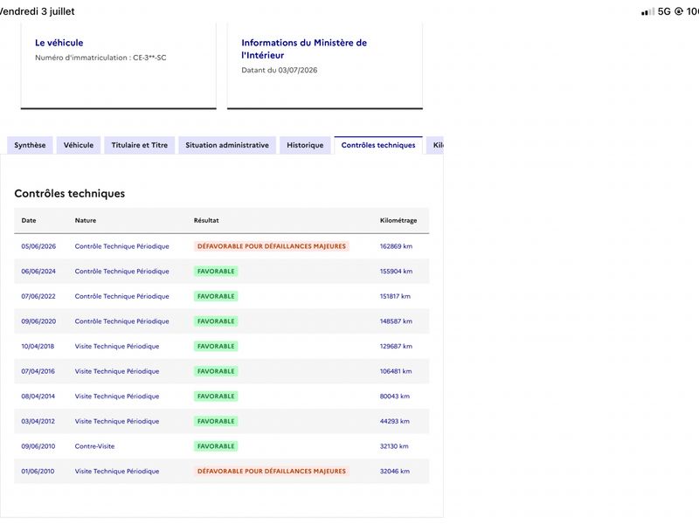
Task: Click the FAVORABLE badge for 06/06/2024
Action: tap(216, 272)
